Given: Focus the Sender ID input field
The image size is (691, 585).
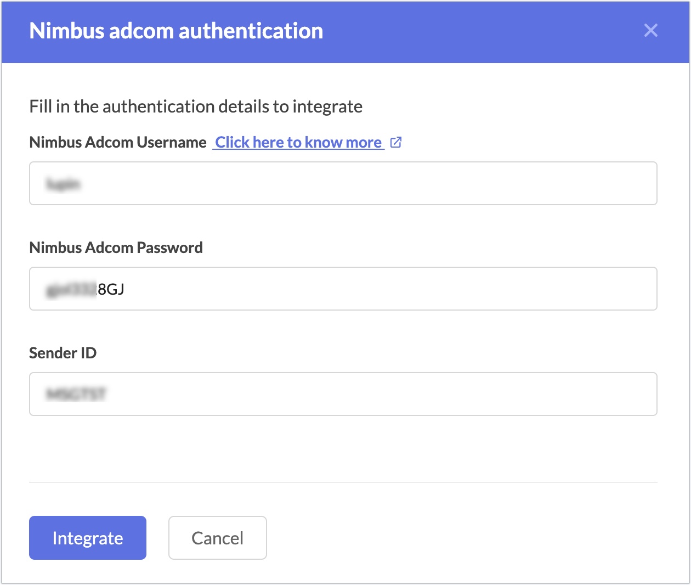Looking at the screenshot, I should pos(343,394).
